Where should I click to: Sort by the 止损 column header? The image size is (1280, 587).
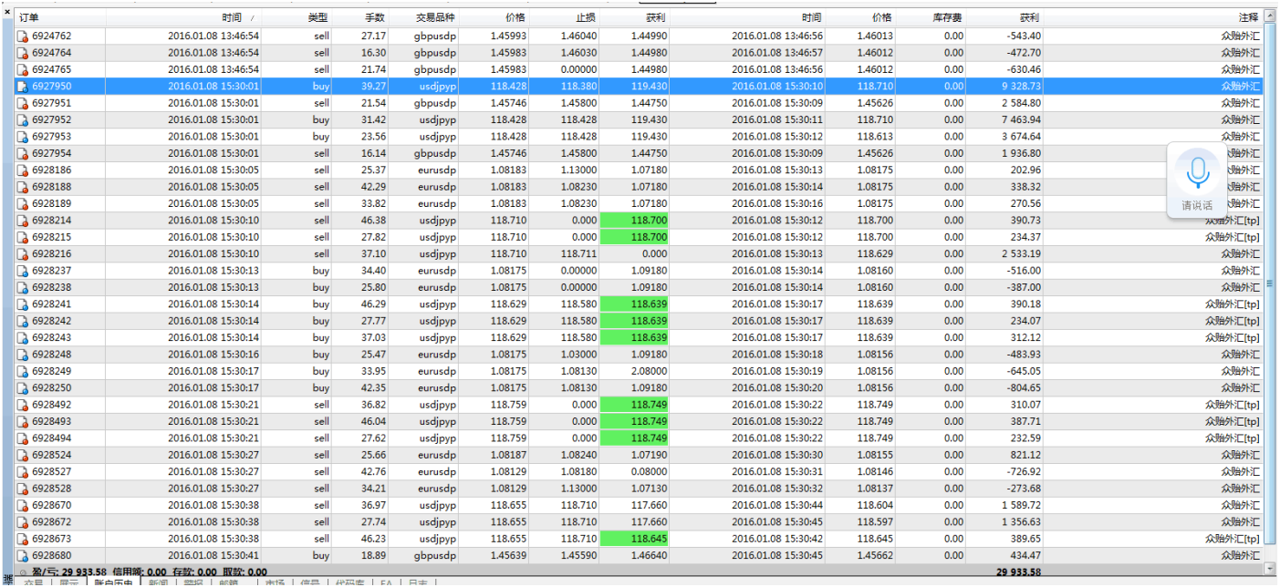[x=565, y=17]
